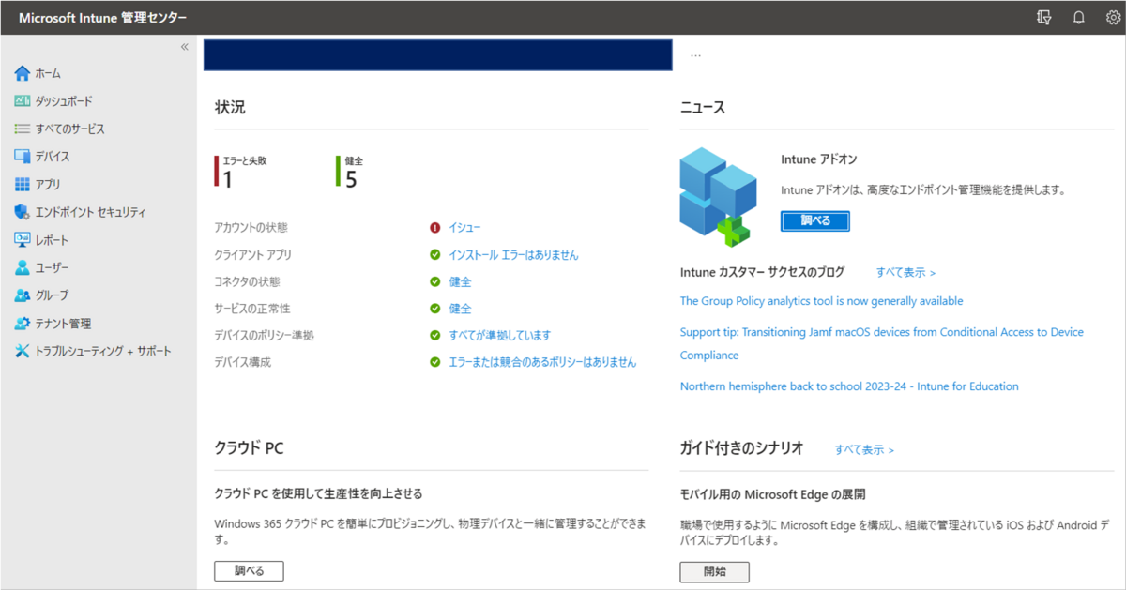
Task: Click the 開始 button for Microsoft Edge deployment
Action: 714,571
